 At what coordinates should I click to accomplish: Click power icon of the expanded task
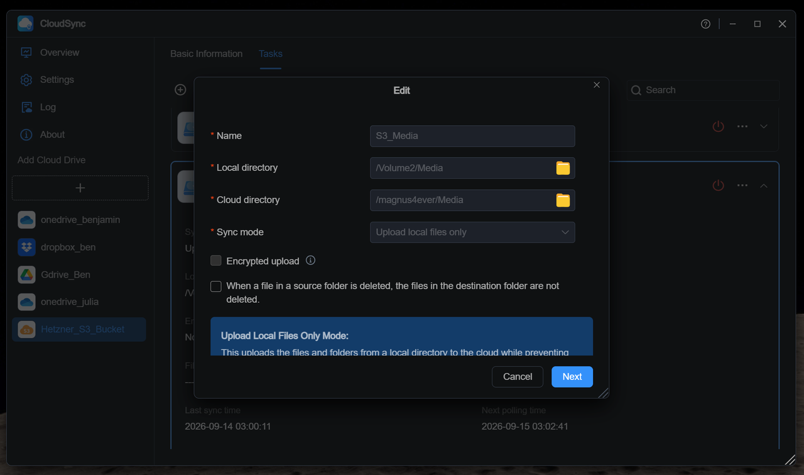(x=719, y=185)
